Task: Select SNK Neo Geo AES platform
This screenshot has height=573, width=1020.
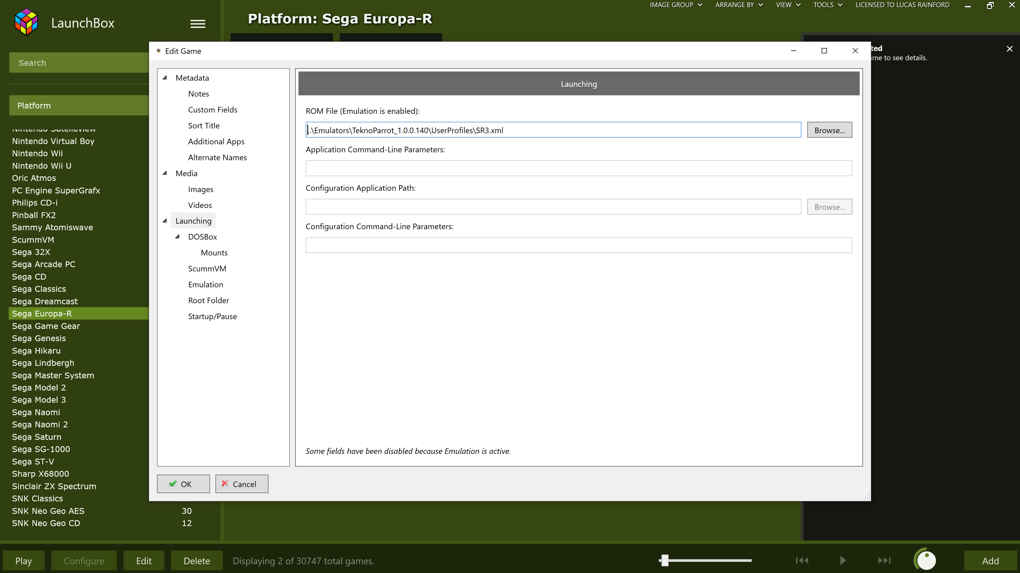Action: pos(48,511)
